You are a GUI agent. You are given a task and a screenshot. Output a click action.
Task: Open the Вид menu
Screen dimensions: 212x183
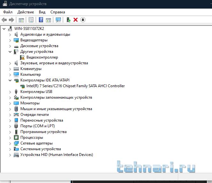tap(42, 12)
